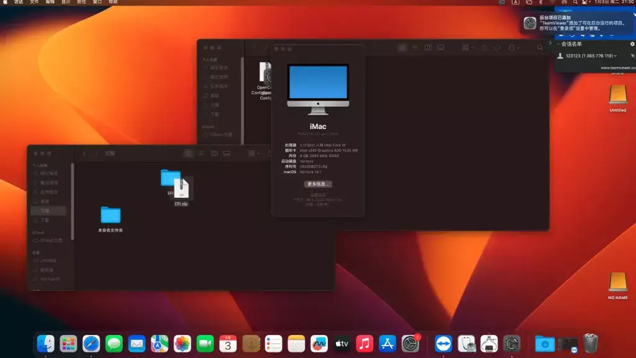Click TeamViewer panel side expand arrow
This screenshot has width=636, height=358.
coord(550,43)
